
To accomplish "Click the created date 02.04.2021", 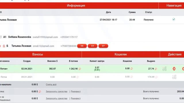I will click(x=27, y=69).
